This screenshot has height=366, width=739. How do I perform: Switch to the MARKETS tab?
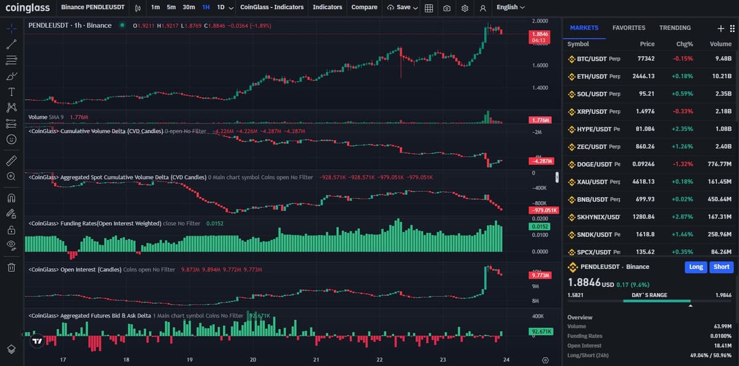pos(584,28)
